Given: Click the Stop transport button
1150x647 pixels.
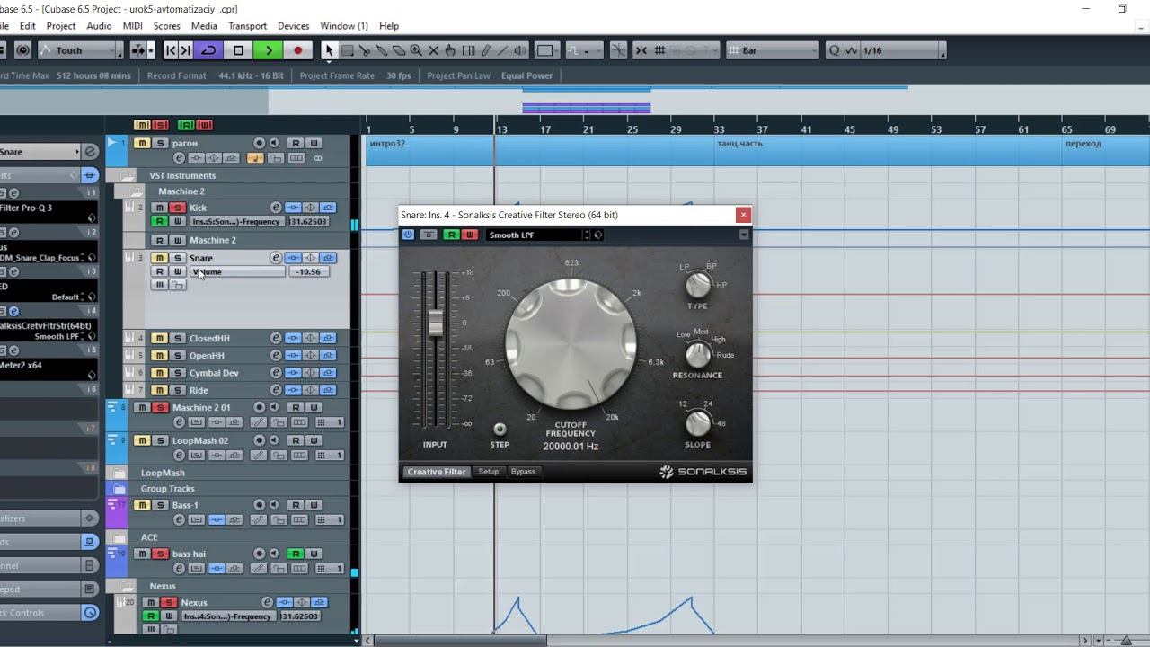Looking at the screenshot, I should coord(238,50).
